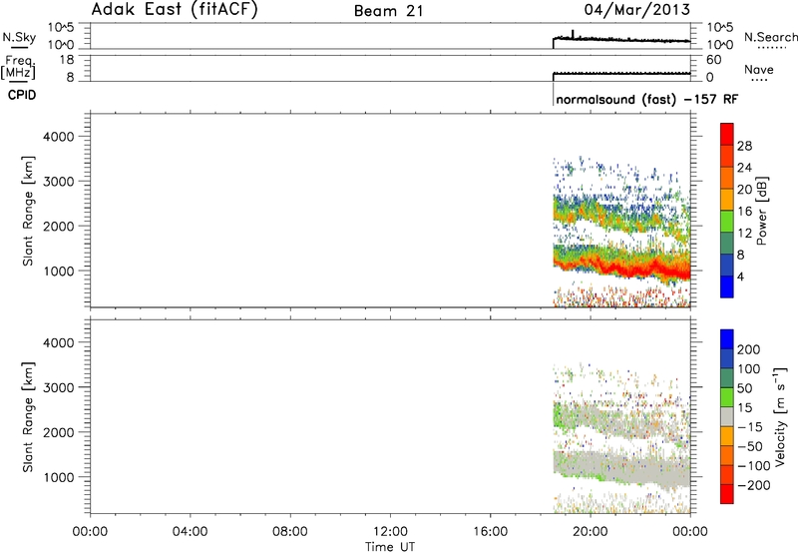Click the '18' frequency axis tick
The height and width of the screenshot is (553, 798).
68,60
